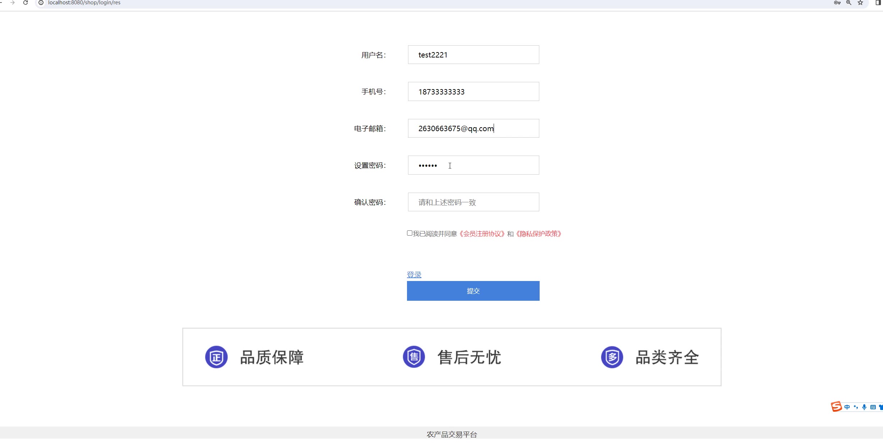Open the 《会员注册协议》 link

[482, 234]
